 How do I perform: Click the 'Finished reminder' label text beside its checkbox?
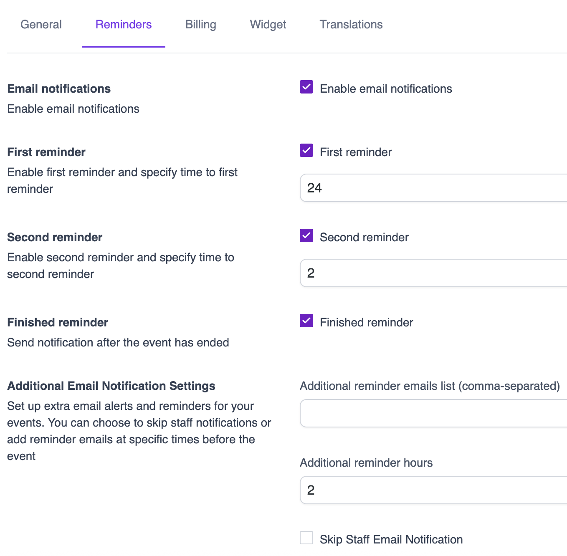pyautogui.click(x=366, y=323)
